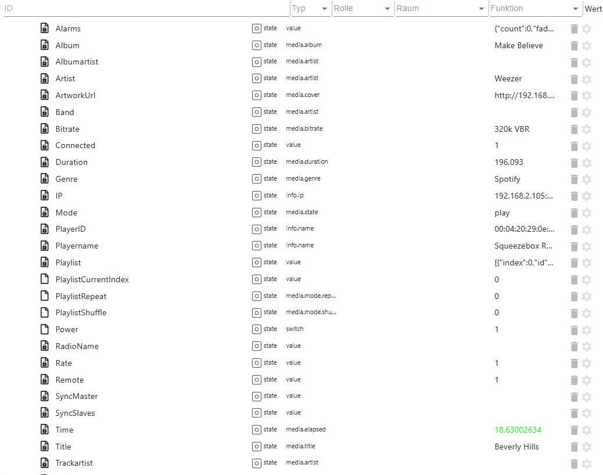Click the Genre value 'Spotify'
The width and height of the screenshot is (603, 475).
(x=507, y=179)
